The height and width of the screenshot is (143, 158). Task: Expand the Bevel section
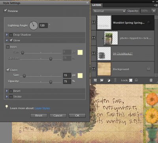[x=7, y=91]
